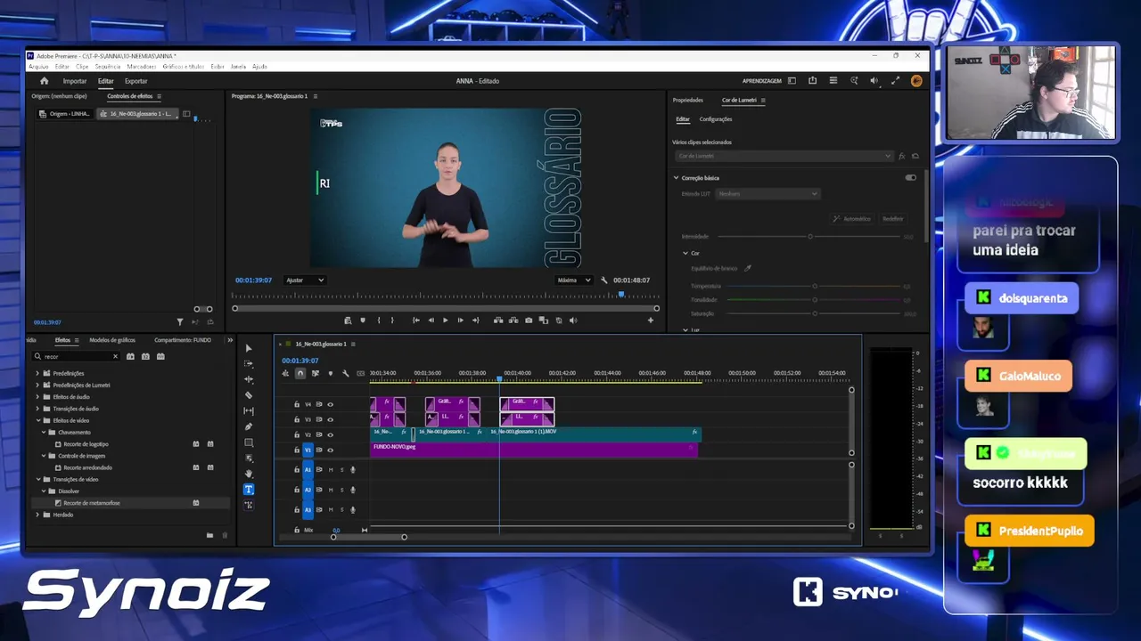Toggle the Correção básica section switch

(x=910, y=177)
